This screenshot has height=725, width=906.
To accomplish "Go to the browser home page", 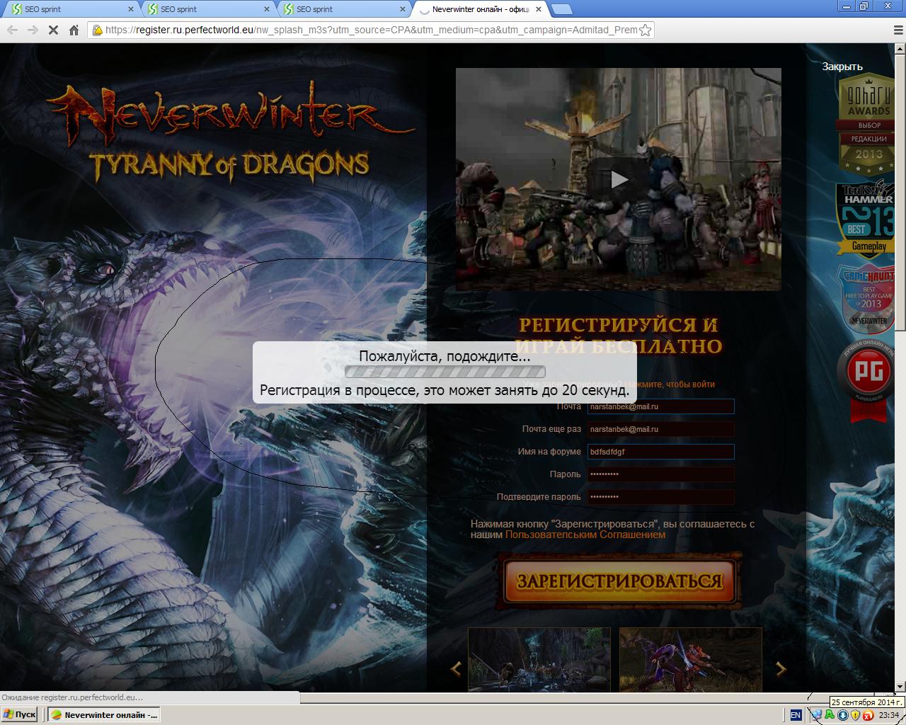I will click(x=74, y=30).
